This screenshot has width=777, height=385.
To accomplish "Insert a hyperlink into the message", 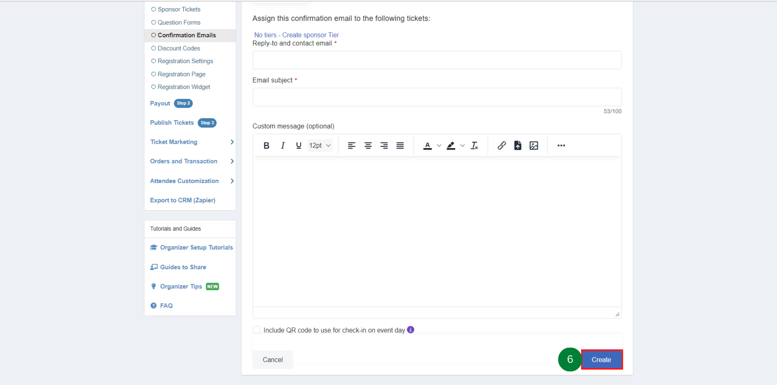I will point(501,145).
